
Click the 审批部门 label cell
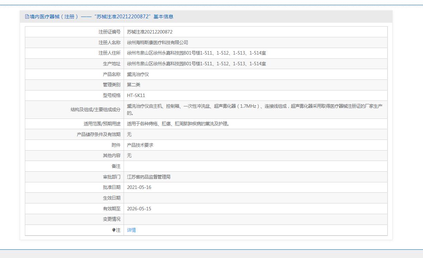pos(74,177)
